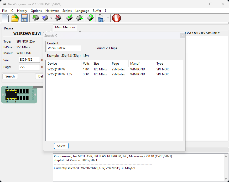Click the padlock protection icon
This screenshot has width=229, height=182.
click(x=101, y=18)
